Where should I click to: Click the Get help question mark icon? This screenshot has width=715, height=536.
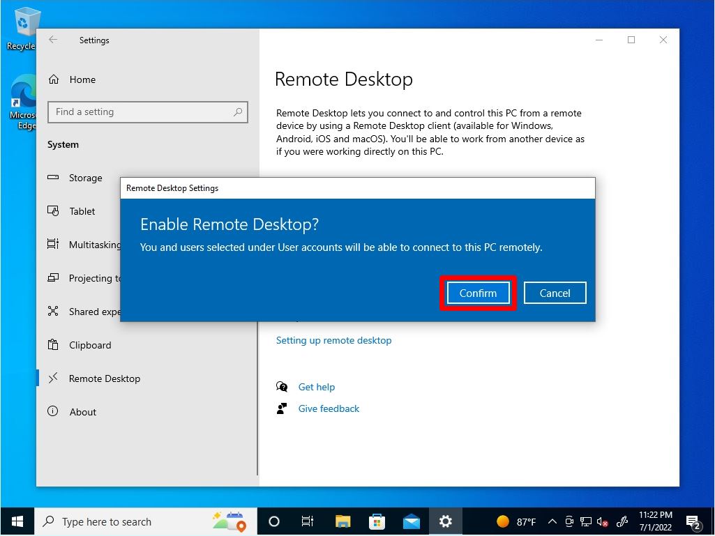pos(282,387)
